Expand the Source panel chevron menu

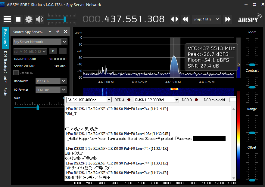point(50,32)
